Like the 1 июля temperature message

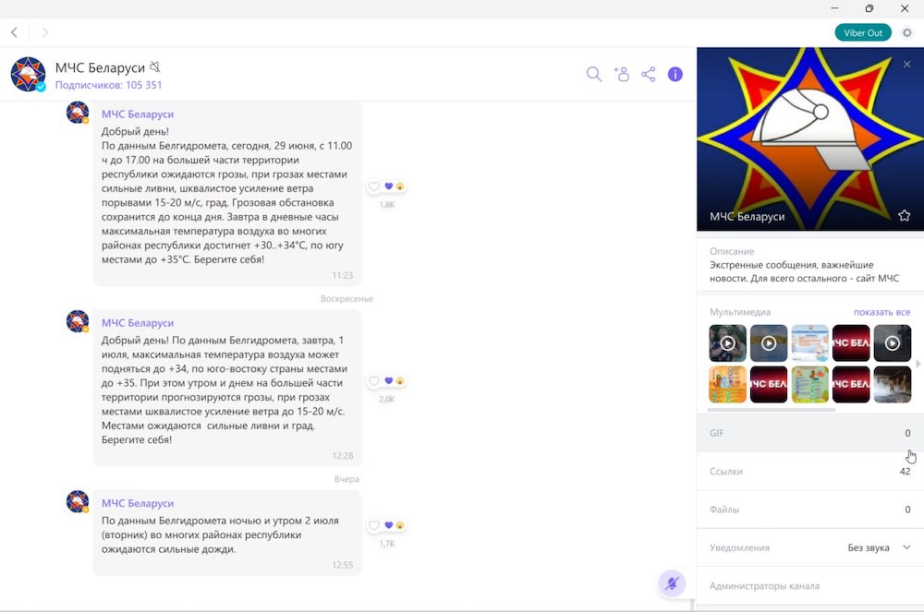pos(374,381)
